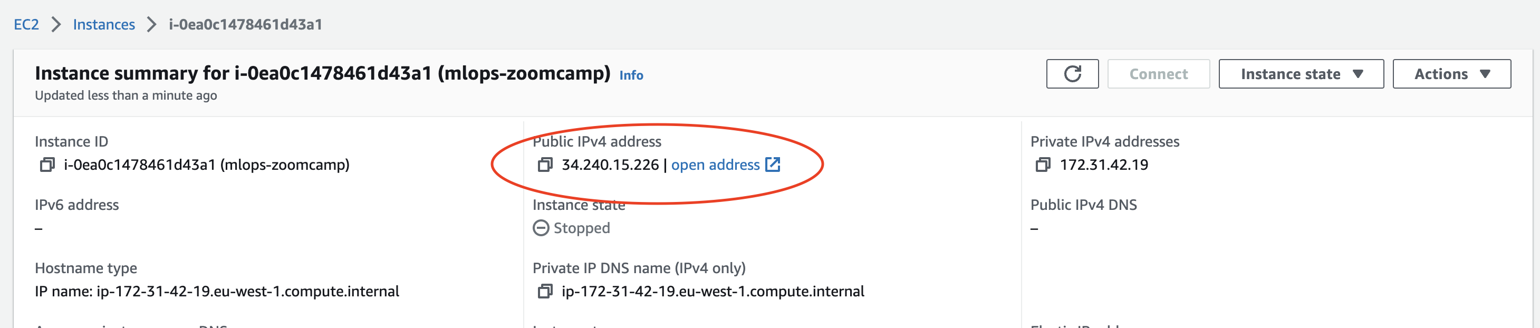The image size is (1540, 328).
Task: Click the Stopped status icon
Action: coord(541,228)
